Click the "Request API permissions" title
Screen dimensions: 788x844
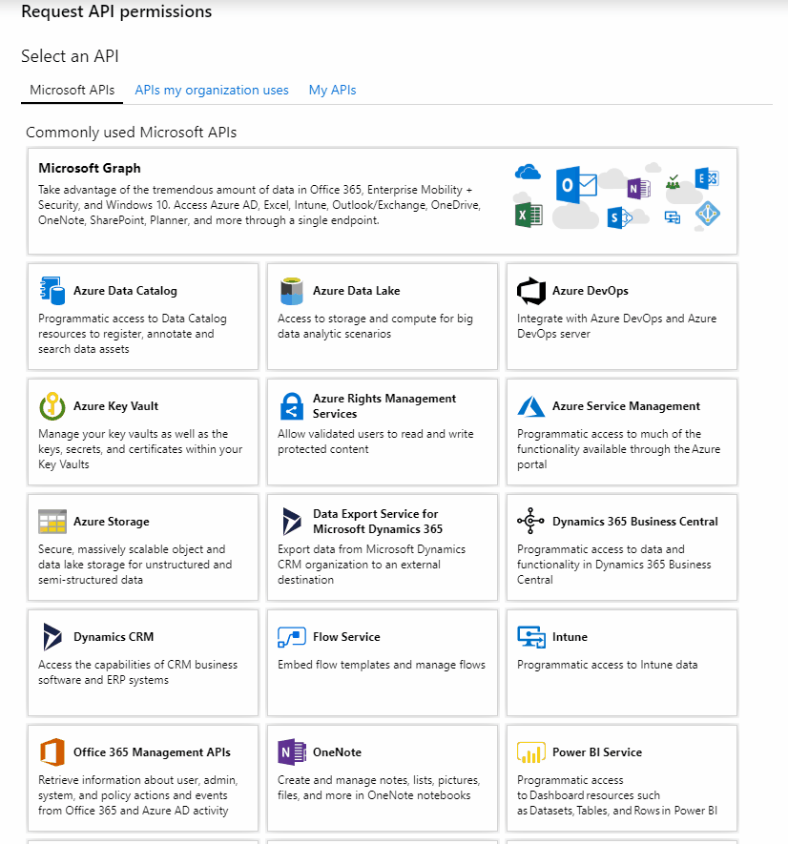[116, 11]
